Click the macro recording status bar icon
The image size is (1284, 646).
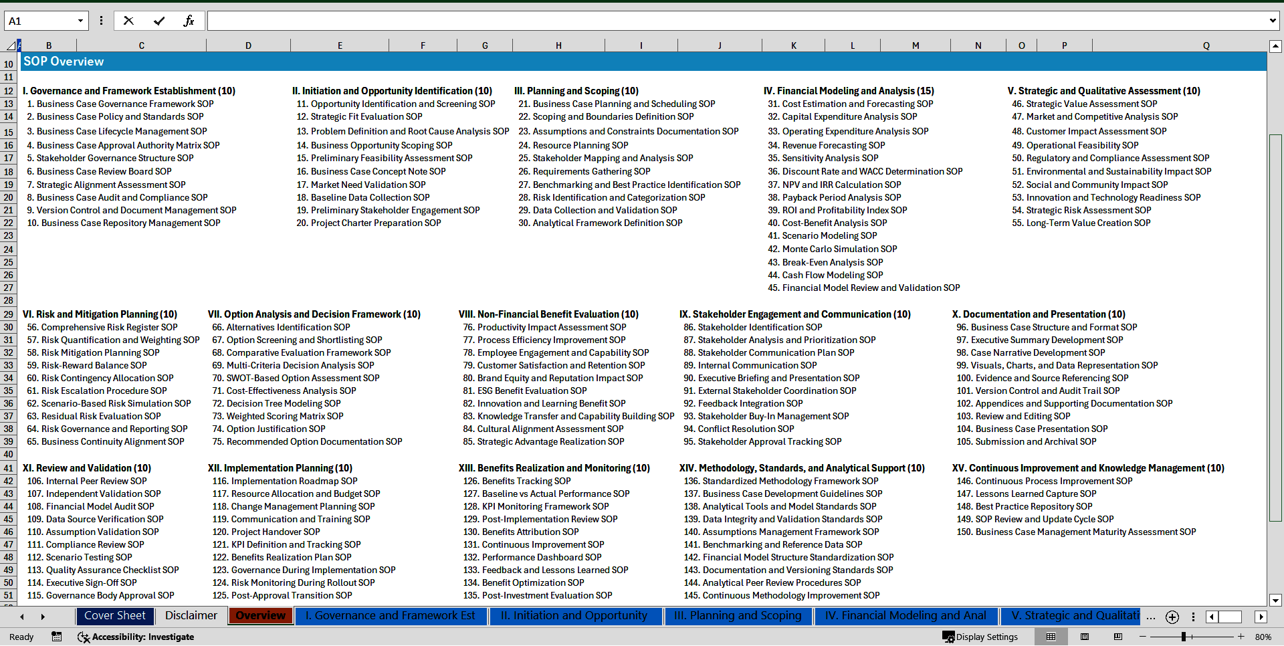coord(57,637)
